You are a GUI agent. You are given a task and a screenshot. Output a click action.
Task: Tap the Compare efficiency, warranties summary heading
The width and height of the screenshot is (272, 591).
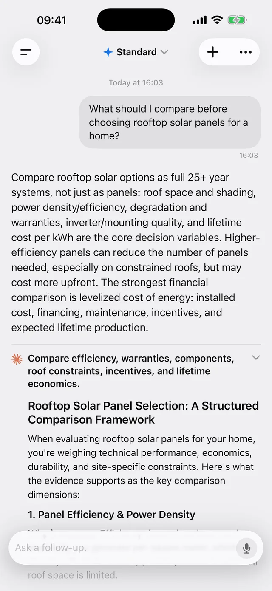(131, 371)
